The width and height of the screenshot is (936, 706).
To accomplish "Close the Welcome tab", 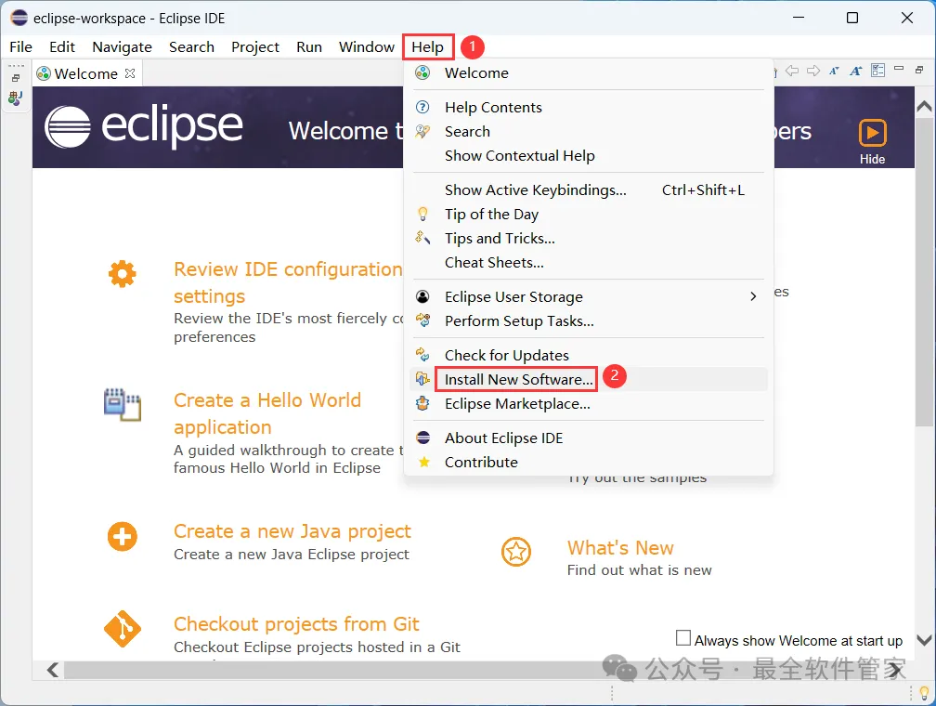I will click(130, 73).
